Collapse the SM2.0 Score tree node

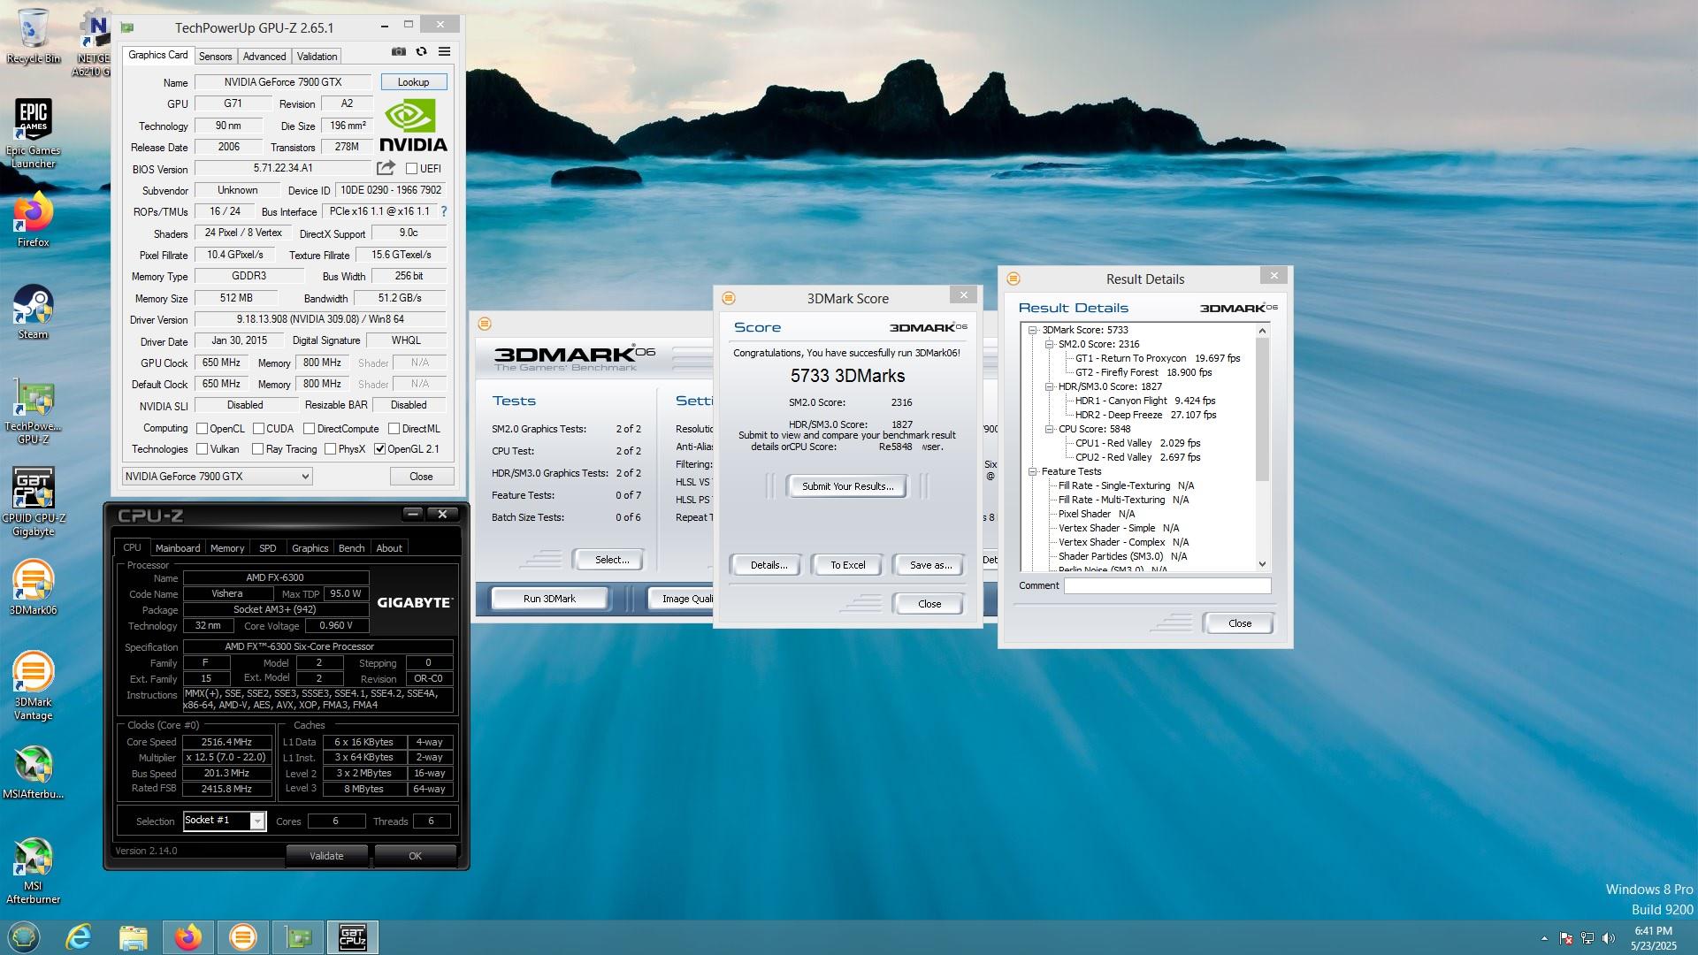(1049, 345)
